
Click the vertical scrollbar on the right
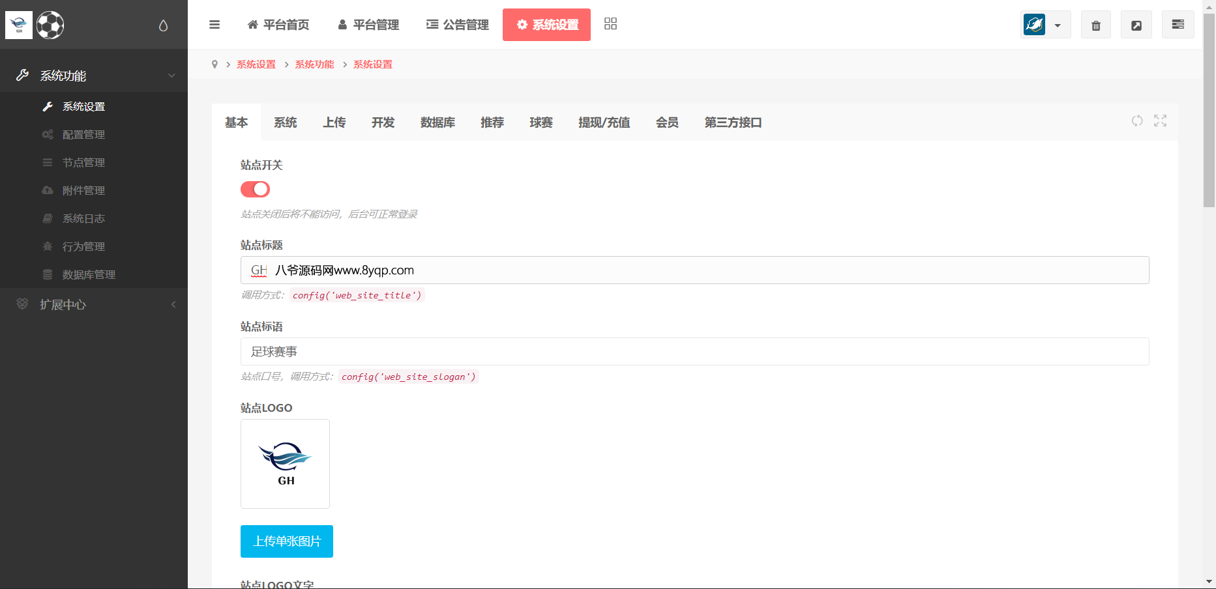pyautogui.click(x=1209, y=111)
